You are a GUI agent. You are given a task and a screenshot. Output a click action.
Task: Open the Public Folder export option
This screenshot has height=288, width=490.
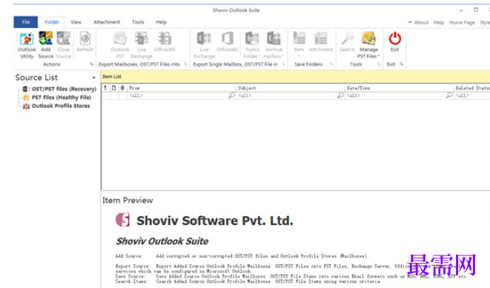click(252, 45)
